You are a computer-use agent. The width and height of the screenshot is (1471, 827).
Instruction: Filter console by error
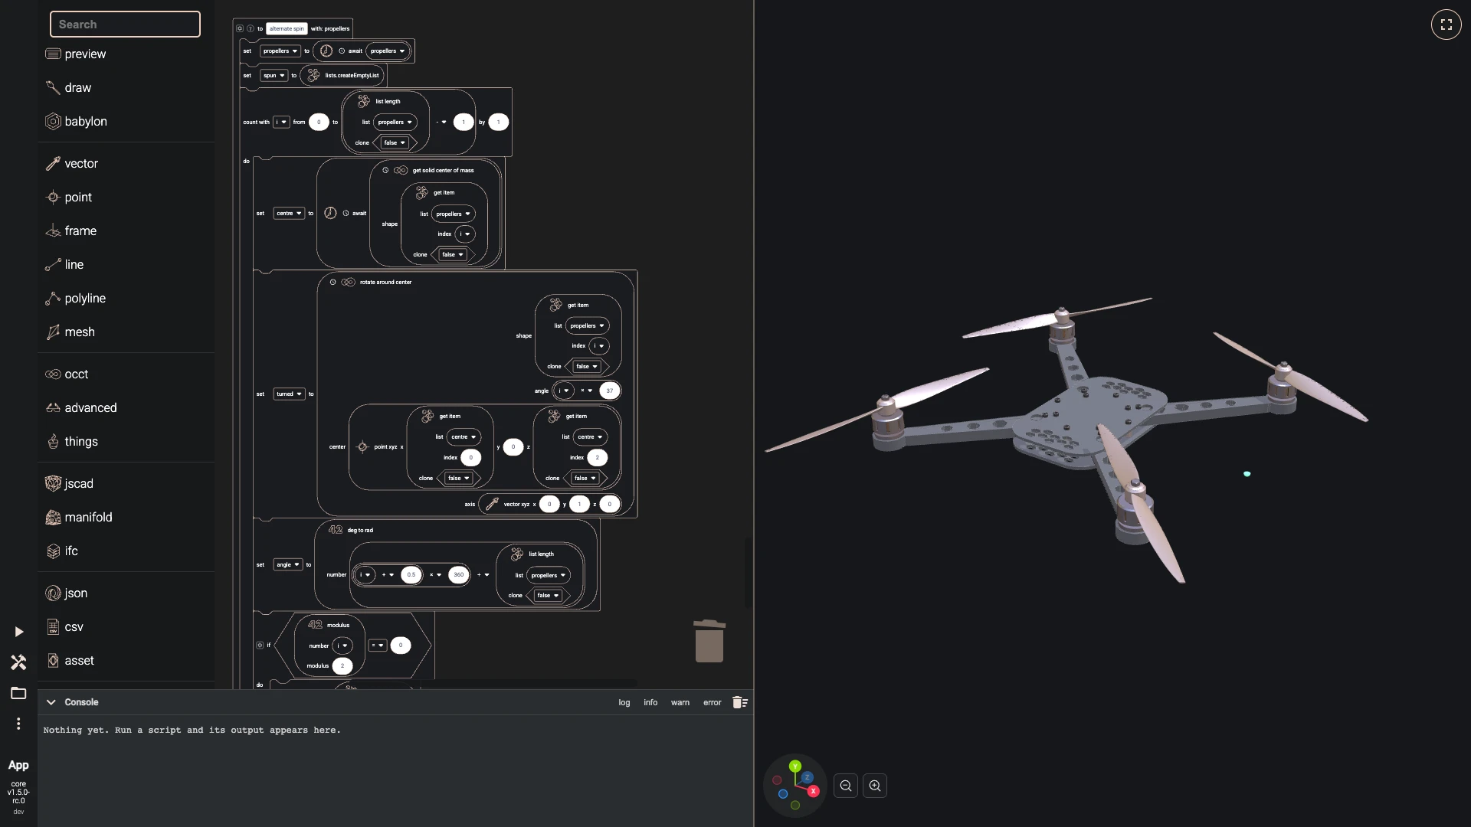[713, 702]
